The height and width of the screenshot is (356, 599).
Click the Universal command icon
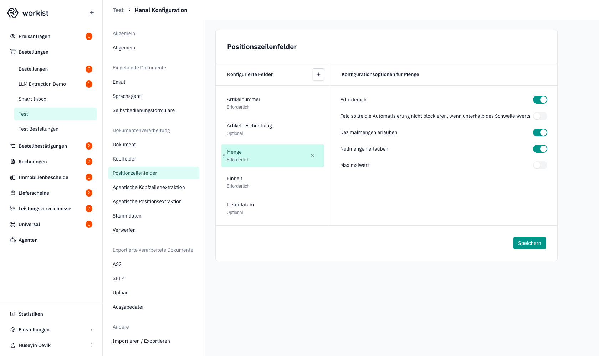coord(13,224)
